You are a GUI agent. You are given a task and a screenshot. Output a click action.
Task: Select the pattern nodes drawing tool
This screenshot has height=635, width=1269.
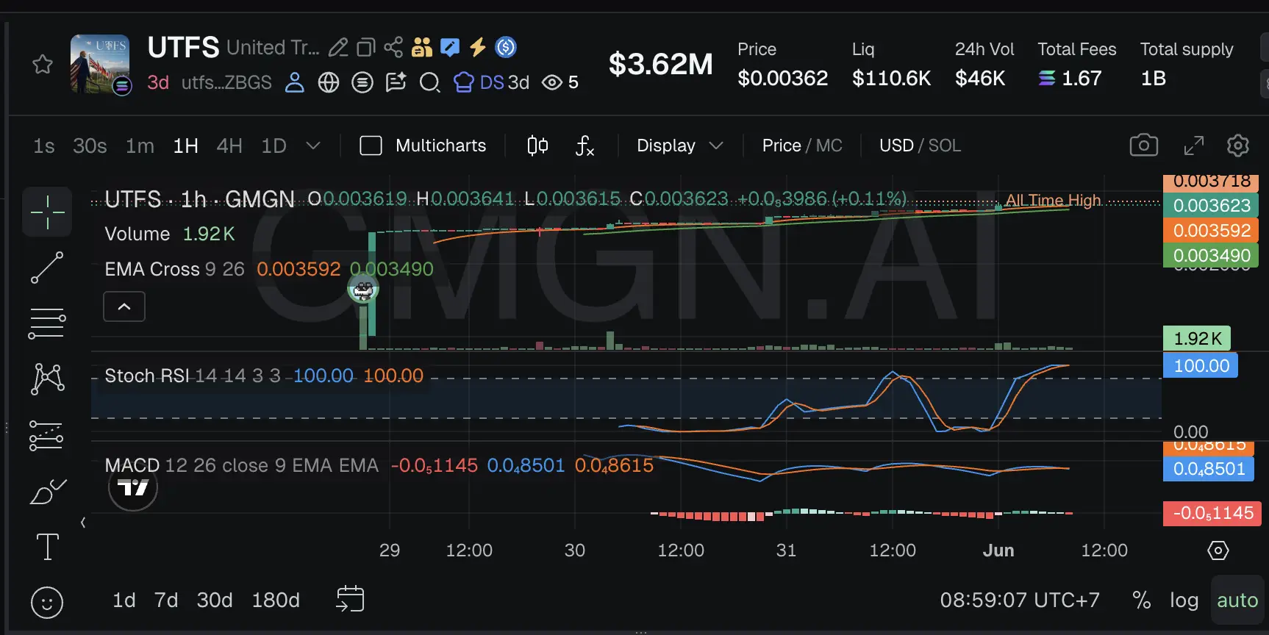pyautogui.click(x=47, y=379)
